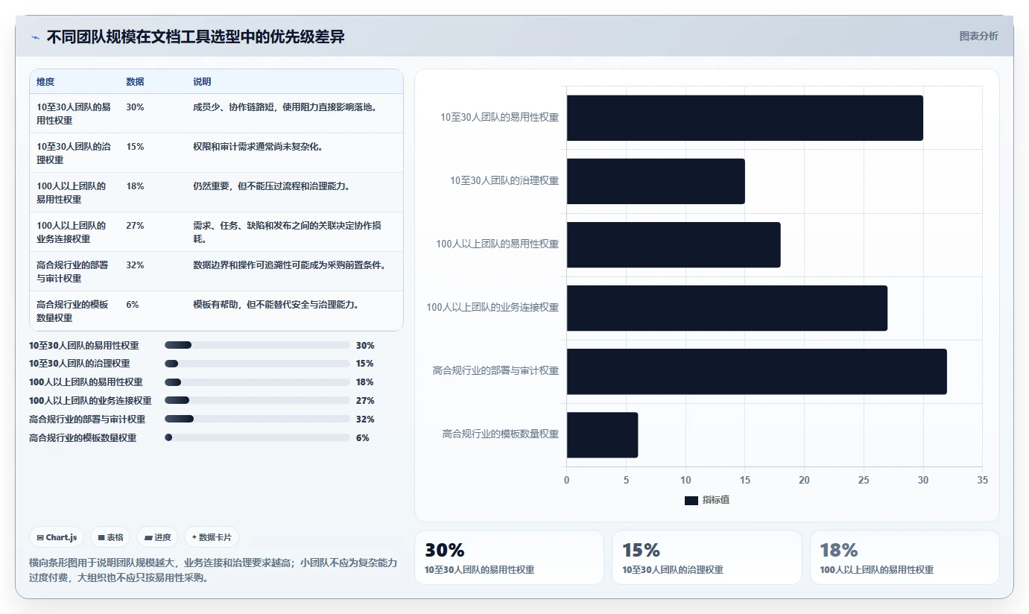Click the 10至30人团队的易用性权重 progress bar

[x=257, y=345]
